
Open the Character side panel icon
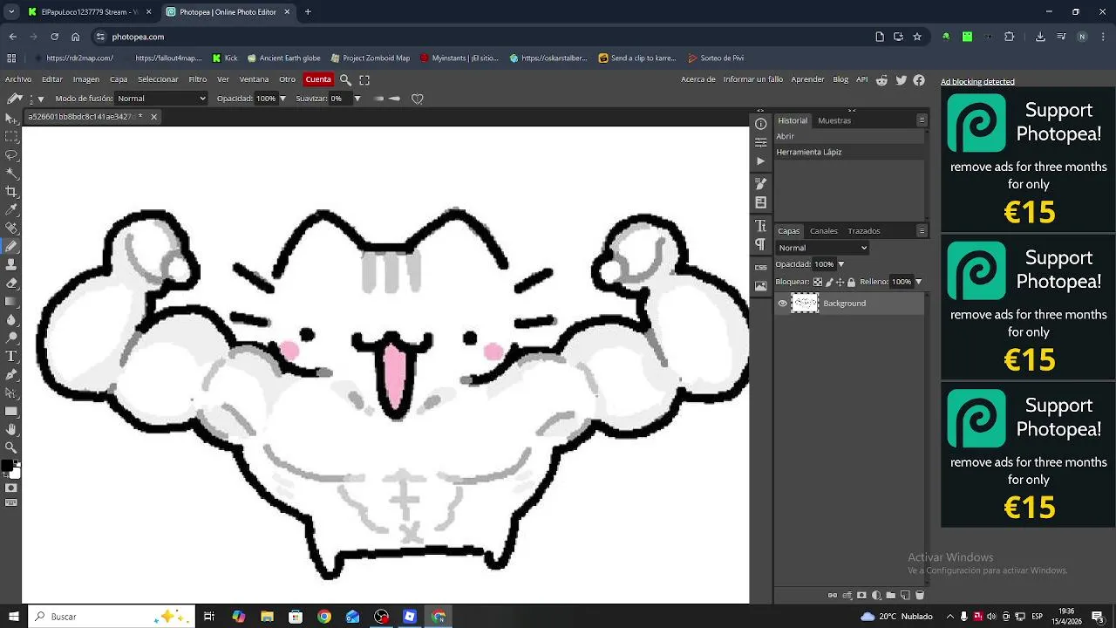(761, 226)
